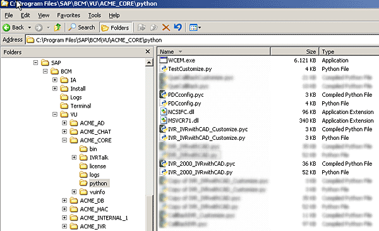379x231 pixels.
Task: Click the Move To toolbar icon
Action: pos(141,27)
